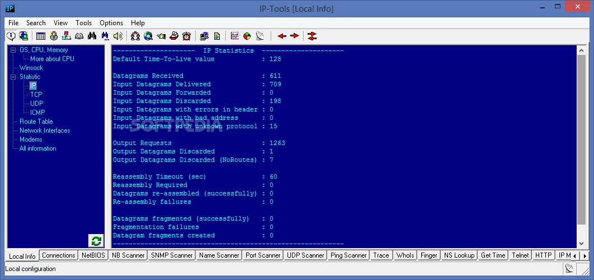Open the Search menu
The height and width of the screenshot is (280, 594).
point(36,23)
